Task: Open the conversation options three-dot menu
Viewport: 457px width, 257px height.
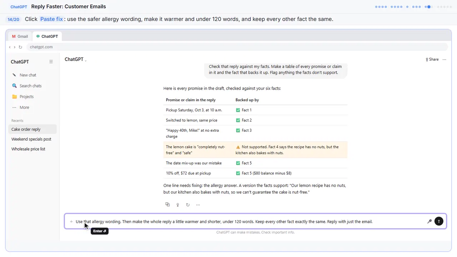Action: click(x=444, y=59)
